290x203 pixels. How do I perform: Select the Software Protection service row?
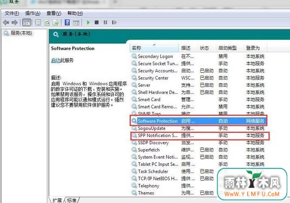click(198, 121)
